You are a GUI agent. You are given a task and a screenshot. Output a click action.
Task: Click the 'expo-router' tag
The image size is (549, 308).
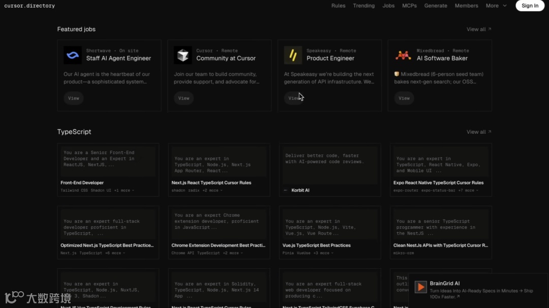pos(406,191)
